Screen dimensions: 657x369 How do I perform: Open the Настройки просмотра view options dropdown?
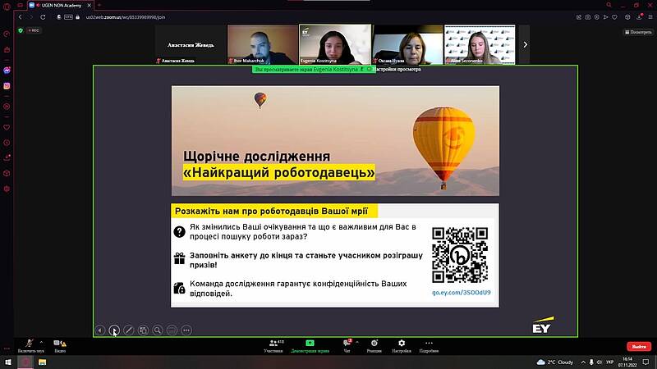(397, 70)
